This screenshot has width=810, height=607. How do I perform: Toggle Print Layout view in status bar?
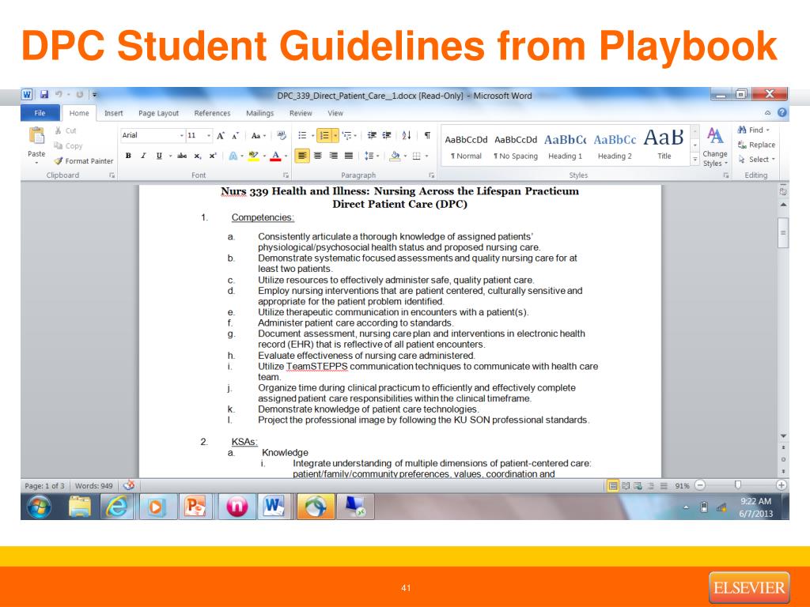(613, 486)
